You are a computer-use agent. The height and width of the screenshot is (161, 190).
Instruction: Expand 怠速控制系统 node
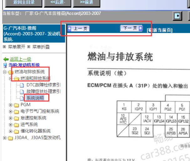[x=11, y=118]
